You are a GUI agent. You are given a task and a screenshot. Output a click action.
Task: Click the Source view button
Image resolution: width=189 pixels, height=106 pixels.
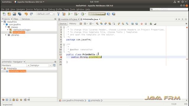coord(63,24)
